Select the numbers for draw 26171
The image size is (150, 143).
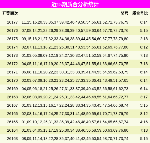[x=75, y=72]
